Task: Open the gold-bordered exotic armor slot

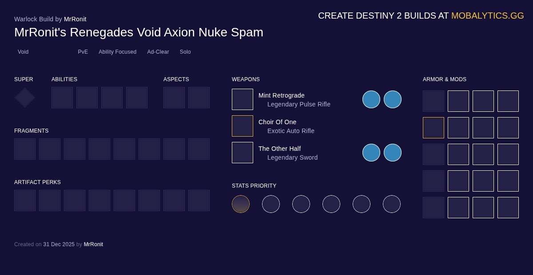Action: 434,128
